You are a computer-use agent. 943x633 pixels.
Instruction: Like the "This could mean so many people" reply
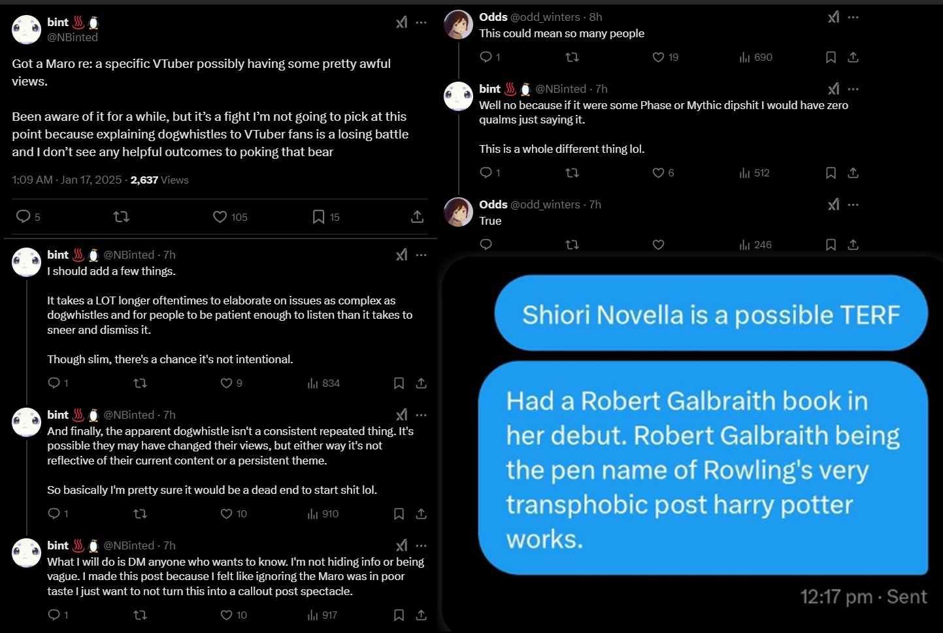658,57
